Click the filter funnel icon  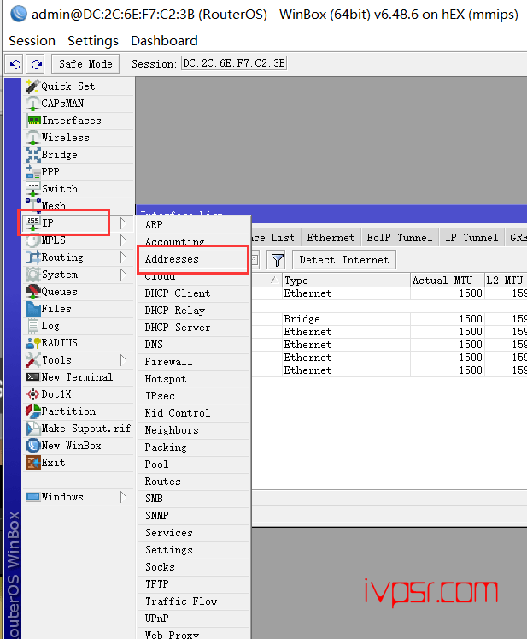[277, 260]
